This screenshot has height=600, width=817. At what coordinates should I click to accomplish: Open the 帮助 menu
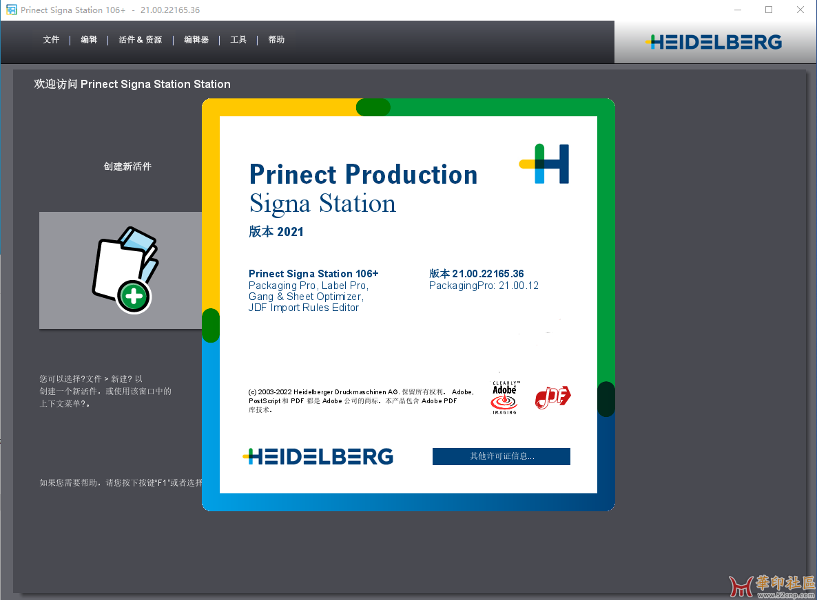(x=277, y=39)
